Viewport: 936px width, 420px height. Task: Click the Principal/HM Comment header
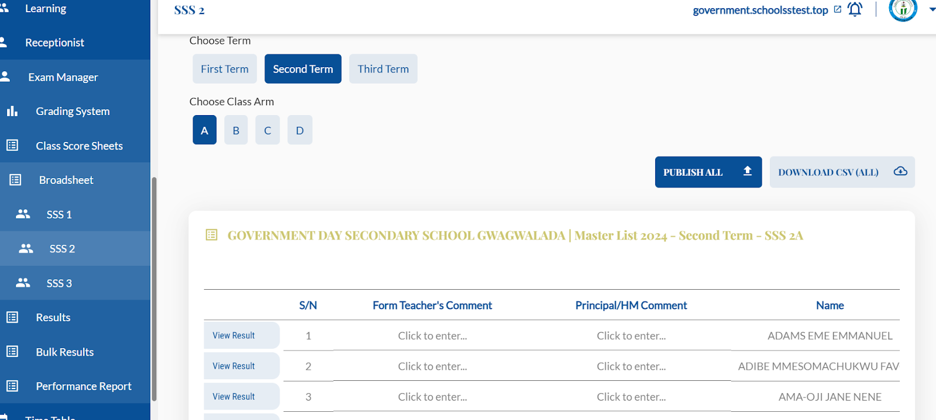tap(631, 305)
